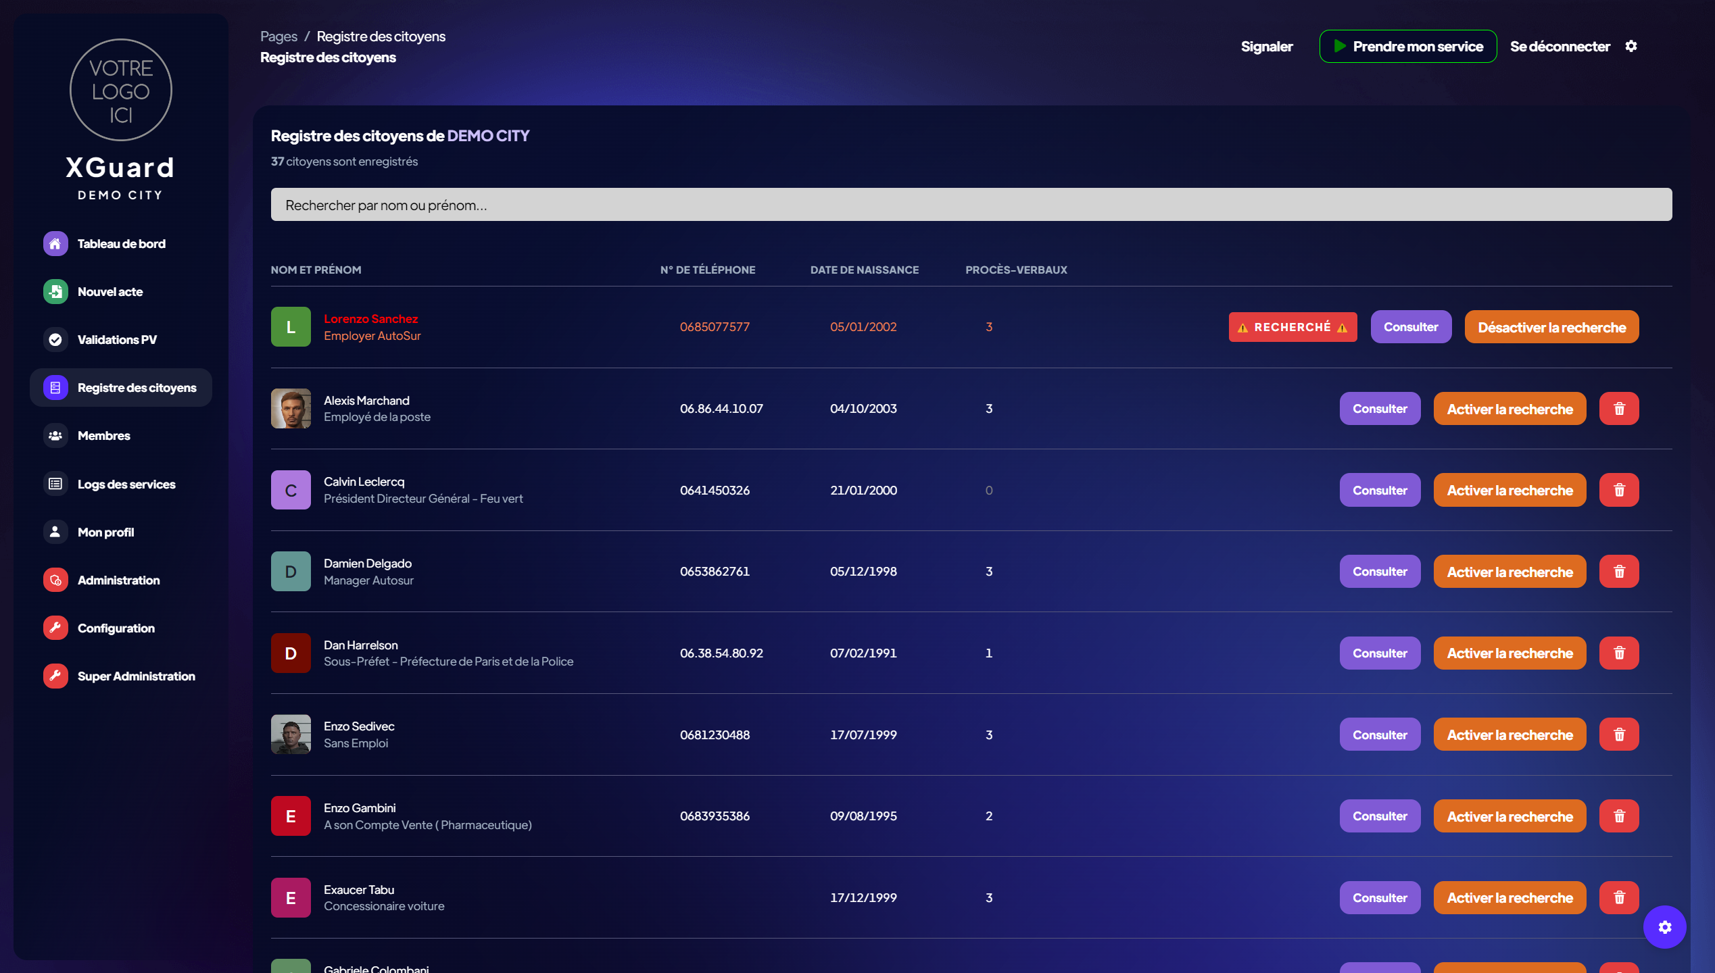Open Super Administration section
The height and width of the screenshot is (973, 1715).
coord(136,676)
